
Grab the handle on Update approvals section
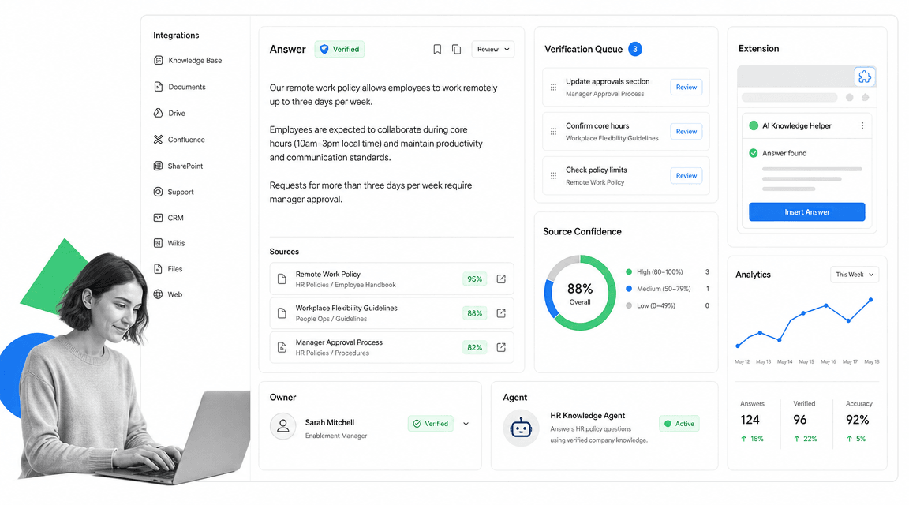point(553,87)
